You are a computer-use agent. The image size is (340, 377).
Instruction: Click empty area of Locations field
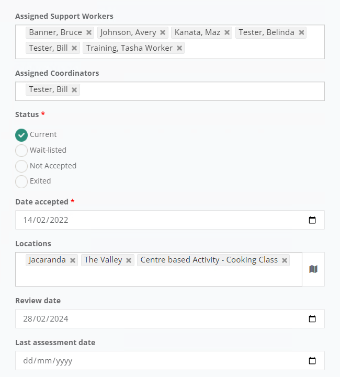coord(158,277)
